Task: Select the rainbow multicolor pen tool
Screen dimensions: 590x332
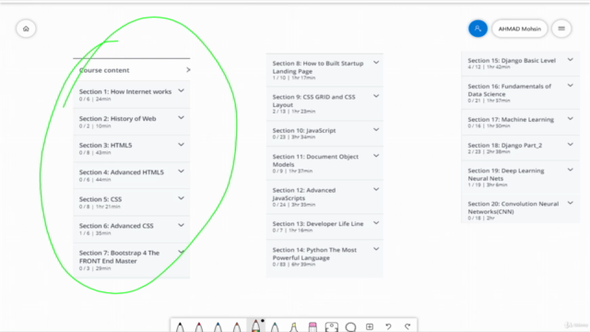Action: (256, 326)
